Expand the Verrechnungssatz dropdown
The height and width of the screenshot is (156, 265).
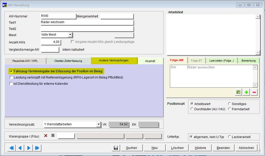pos(98,124)
